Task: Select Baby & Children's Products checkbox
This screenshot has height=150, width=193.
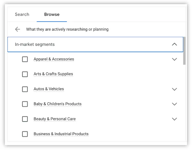Action: point(25,104)
